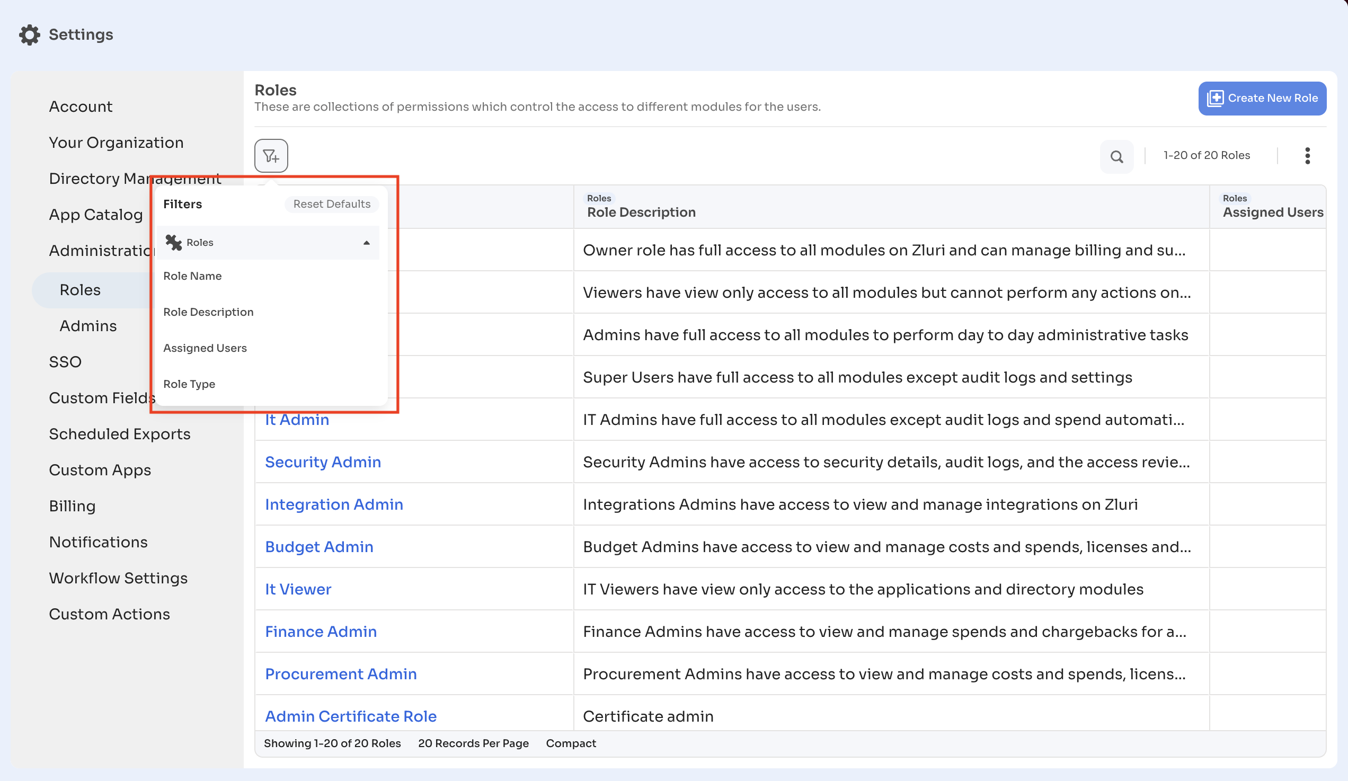Open Workflow Settings in the sidebar
Image resolution: width=1348 pixels, height=781 pixels.
pos(118,578)
